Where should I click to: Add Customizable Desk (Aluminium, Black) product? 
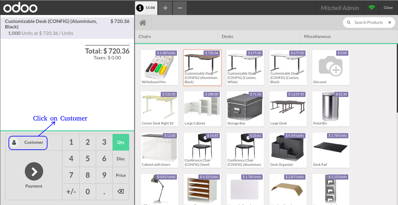click(202, 68)
